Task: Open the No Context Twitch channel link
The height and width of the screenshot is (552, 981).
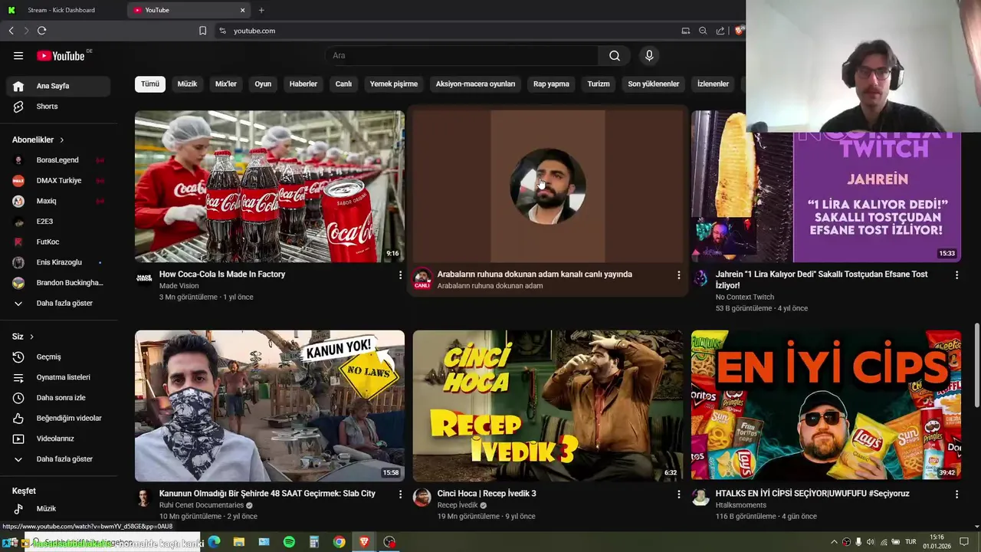Action: [x=745, y=297]
